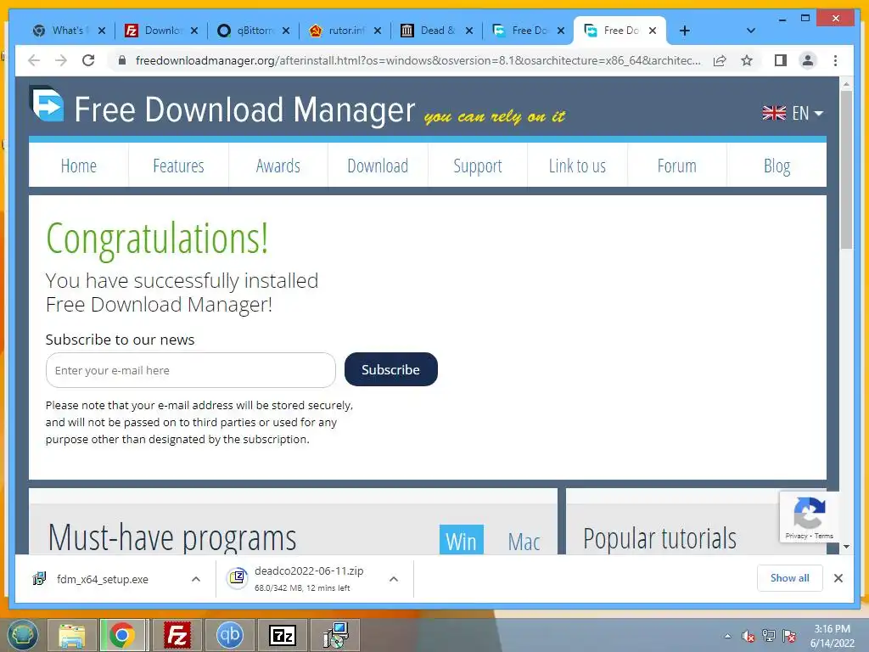Go to the Home page link
Screen dimensions: 869x652
79,166
